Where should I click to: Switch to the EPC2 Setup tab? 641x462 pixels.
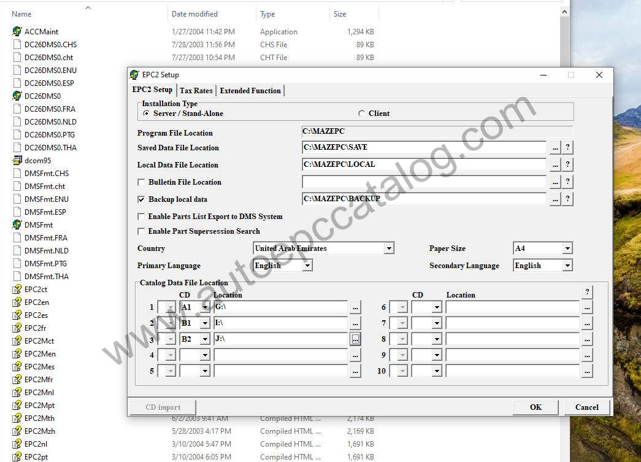click(x=152, y=90)
